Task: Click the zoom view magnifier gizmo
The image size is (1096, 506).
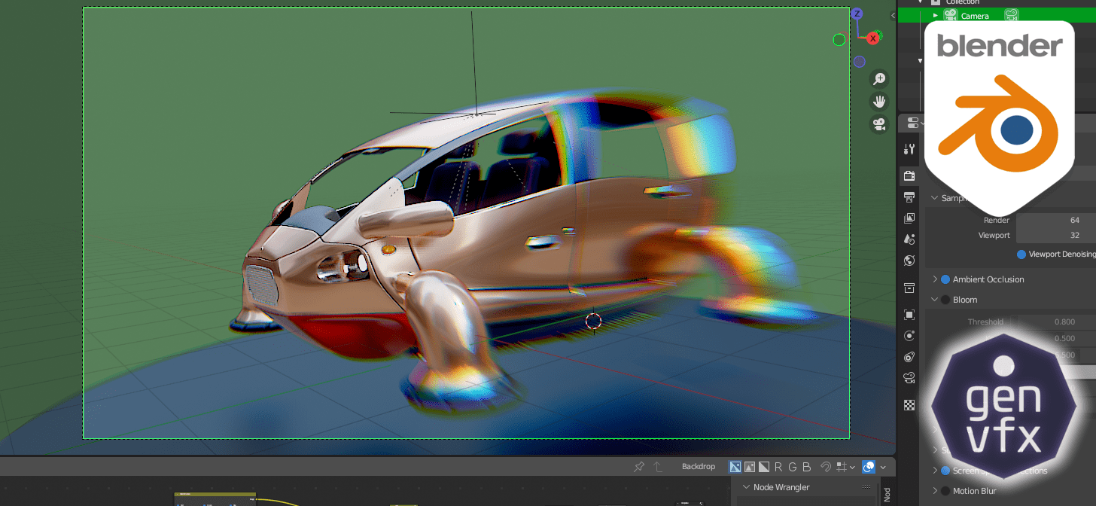Action: coord(879,79)
